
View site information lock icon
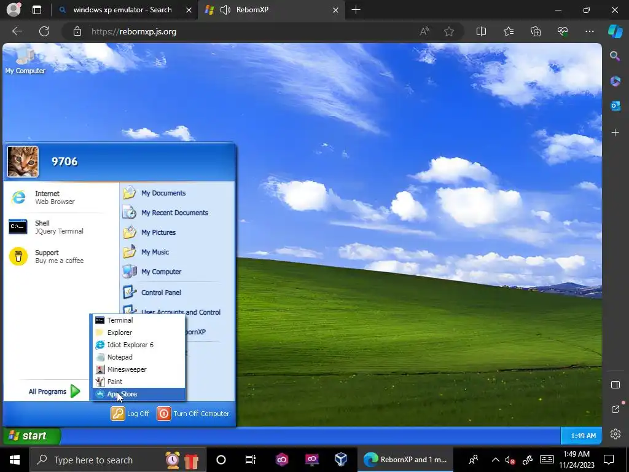pyautogui.click(x=77, y=32)
